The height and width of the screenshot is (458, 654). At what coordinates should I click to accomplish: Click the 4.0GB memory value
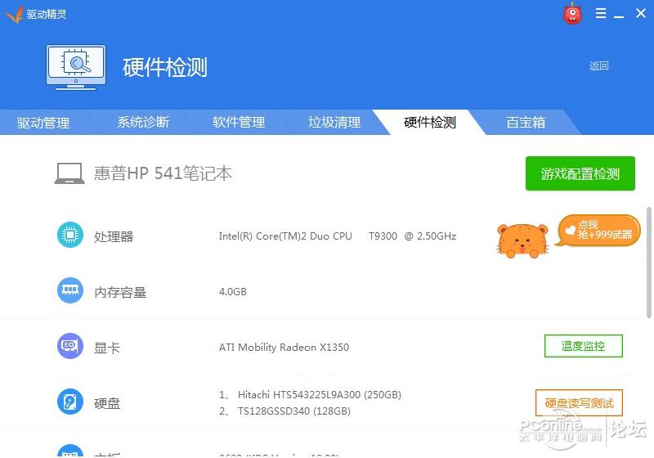pos(233,292)
